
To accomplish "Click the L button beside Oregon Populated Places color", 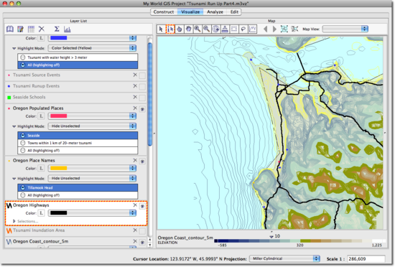I will coord(41,116).
